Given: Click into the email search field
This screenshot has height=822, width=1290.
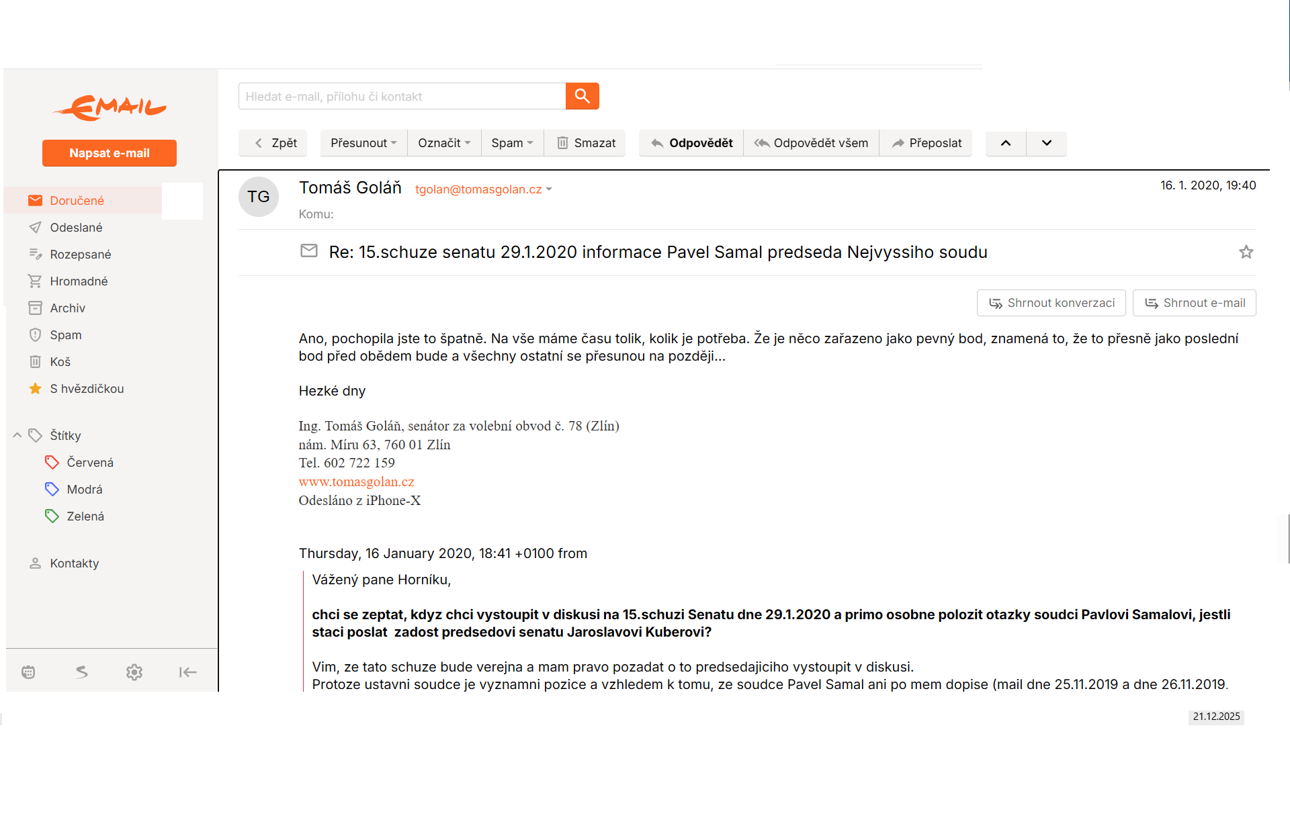Looking at the screenshot, I should pyautogui.click(x=402, y=96).
